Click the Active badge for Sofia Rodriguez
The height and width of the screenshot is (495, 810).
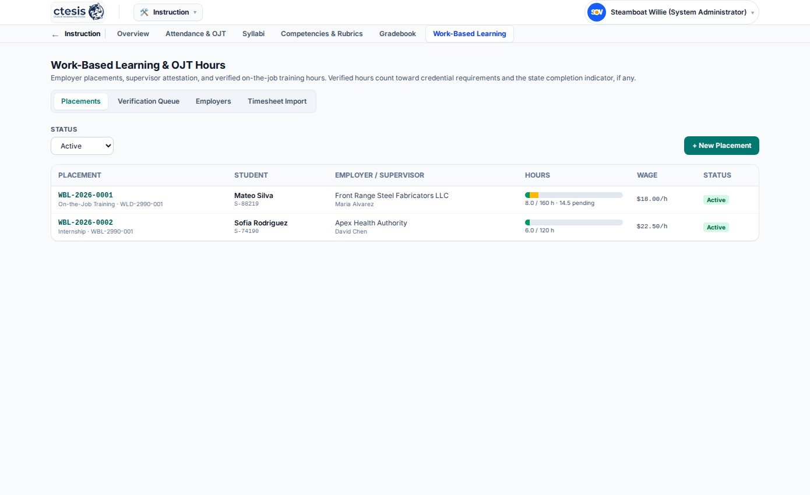click(716, 227)
